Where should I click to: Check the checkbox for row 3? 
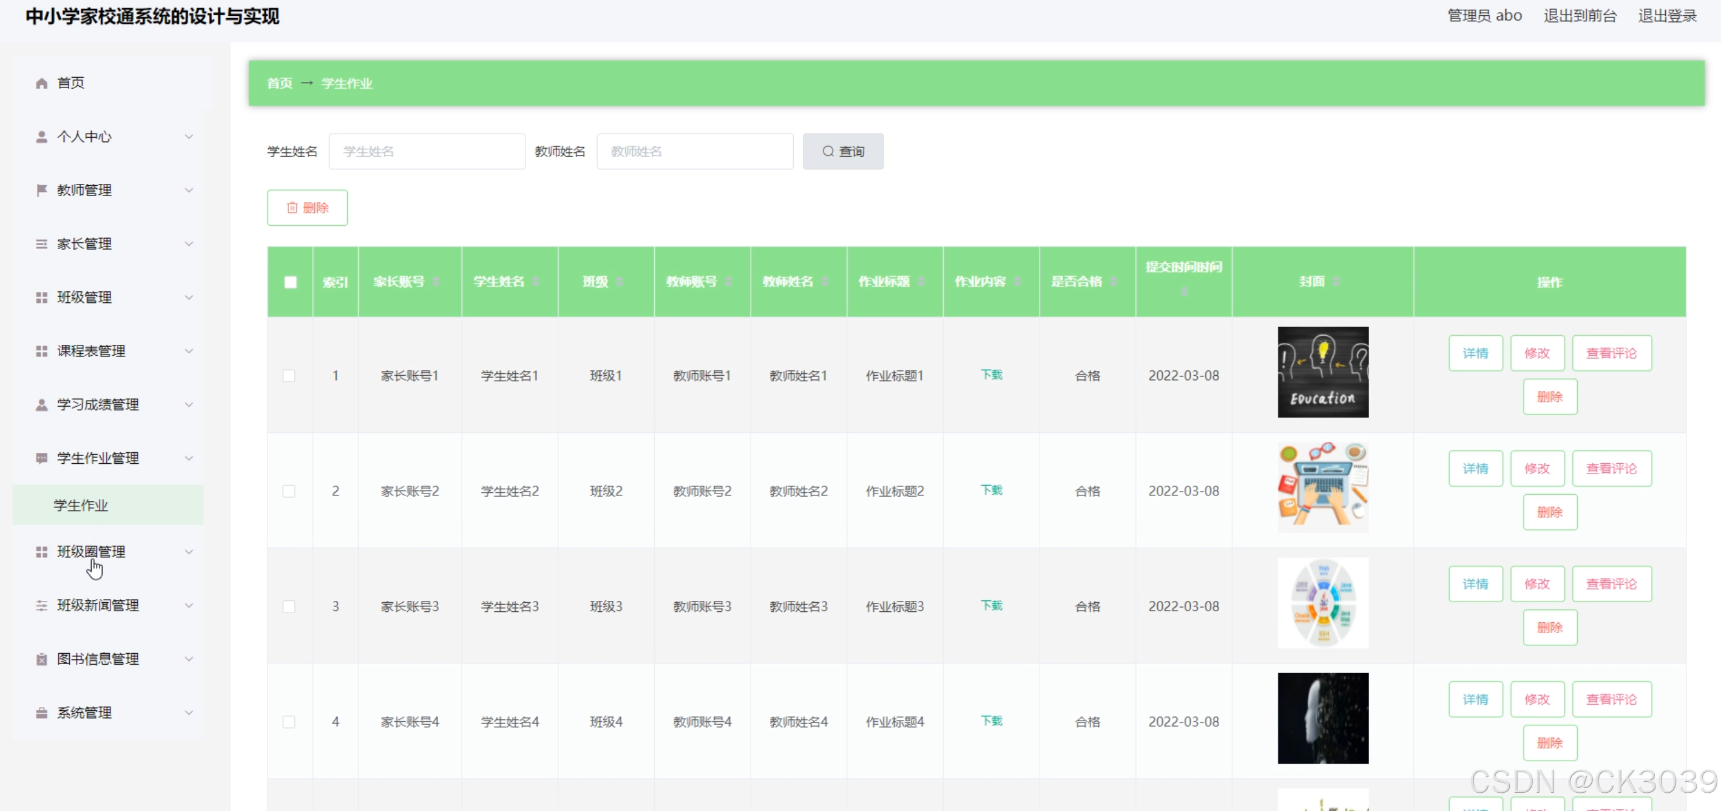point(289,606)
